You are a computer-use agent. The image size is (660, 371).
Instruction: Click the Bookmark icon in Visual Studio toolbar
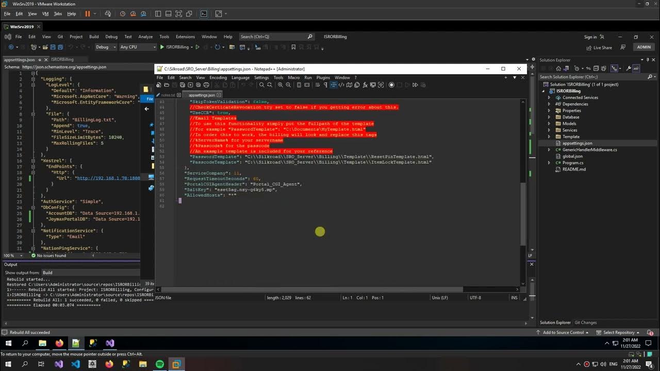(x=293, y=47)
